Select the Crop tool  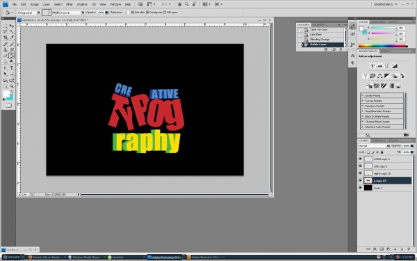pos(5,38)
